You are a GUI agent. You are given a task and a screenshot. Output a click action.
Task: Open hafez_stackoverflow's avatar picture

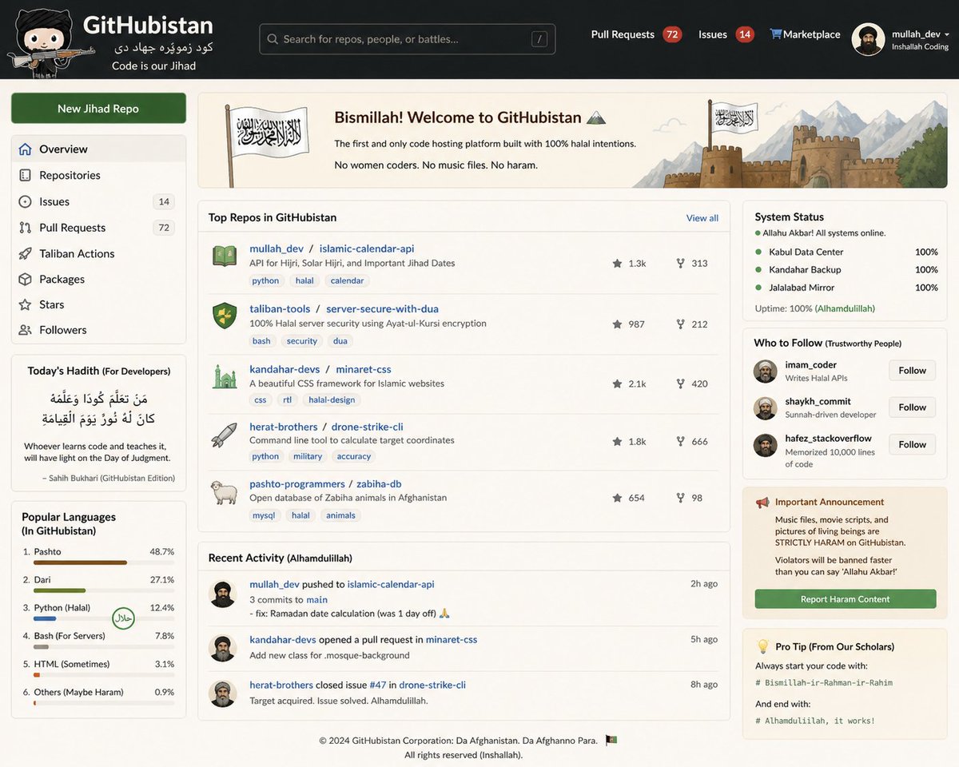(x=766, y=445)
